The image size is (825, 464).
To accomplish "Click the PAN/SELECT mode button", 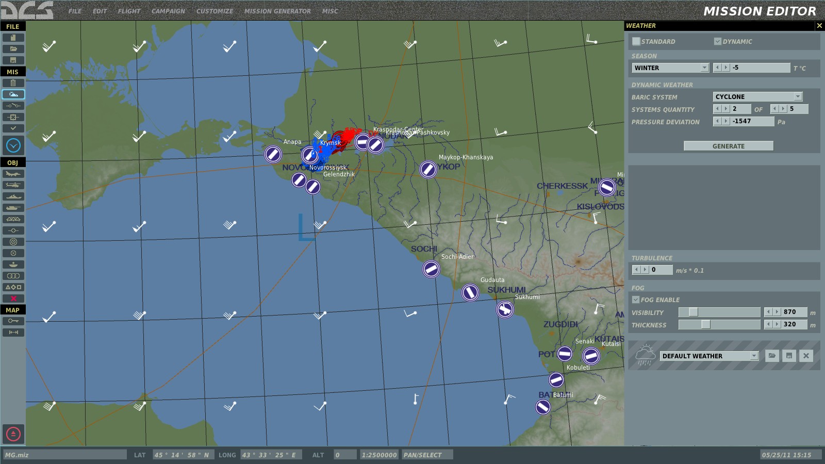I will coord(428,455).
